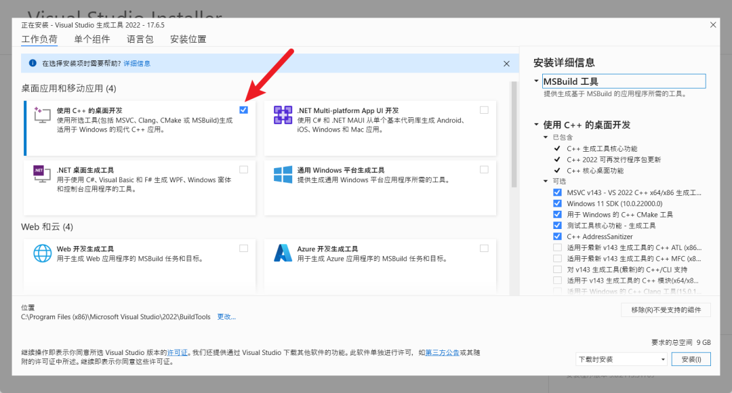Click the blue info icon in help banner
This screenshot has height=393, width=732.
(x=33, y=63)
